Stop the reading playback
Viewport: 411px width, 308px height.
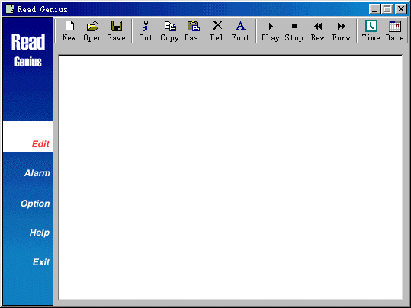(294, 31)
